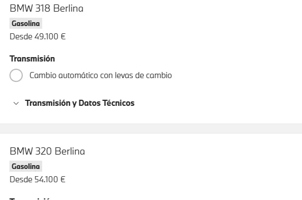Click the word Desde in the 318 price

point(21,37)
